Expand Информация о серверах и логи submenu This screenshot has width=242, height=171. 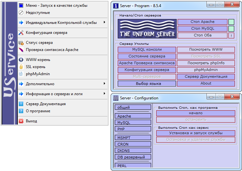click(104, 94)
